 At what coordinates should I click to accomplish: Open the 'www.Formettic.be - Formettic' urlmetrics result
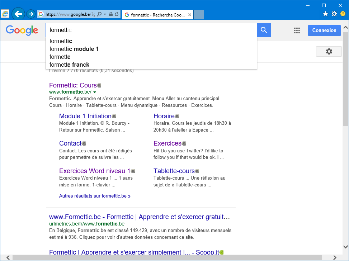[x=140, y=217]
